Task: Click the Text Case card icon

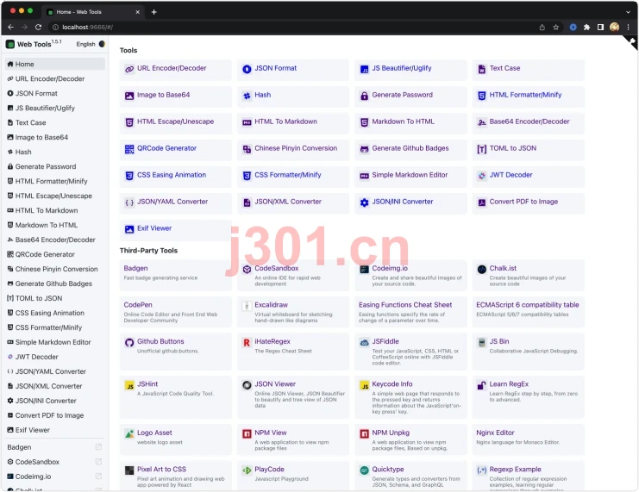Action: point(482,69)
